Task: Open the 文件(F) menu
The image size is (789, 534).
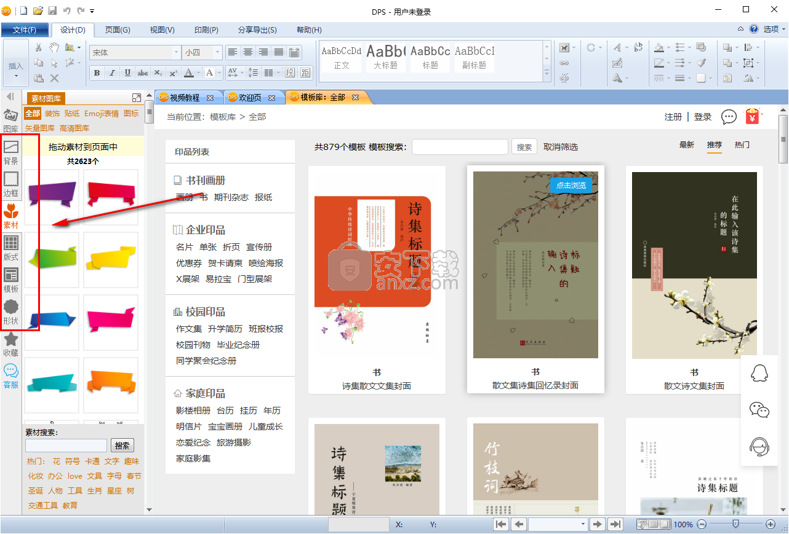Action: pyautogui.click(x=25, y=30)
